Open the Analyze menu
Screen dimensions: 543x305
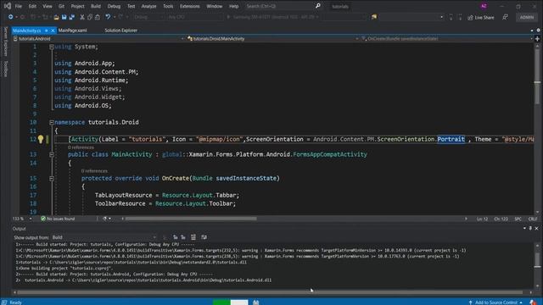149,6
